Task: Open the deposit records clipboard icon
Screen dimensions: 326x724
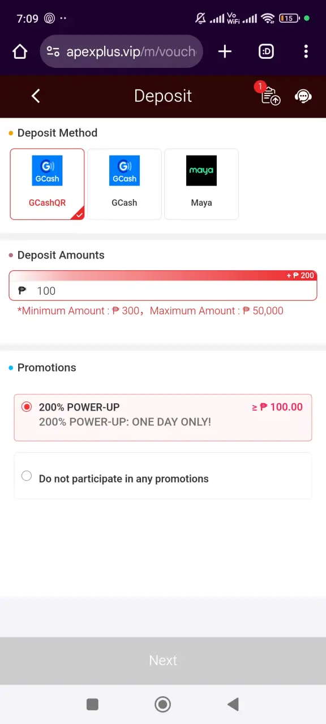Action: click(x=270, y=96)
